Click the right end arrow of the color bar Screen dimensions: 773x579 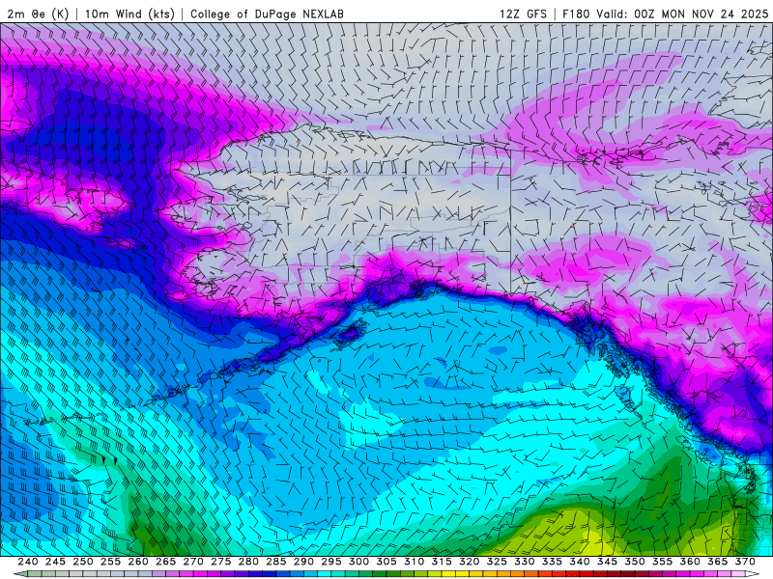[753, 574]
